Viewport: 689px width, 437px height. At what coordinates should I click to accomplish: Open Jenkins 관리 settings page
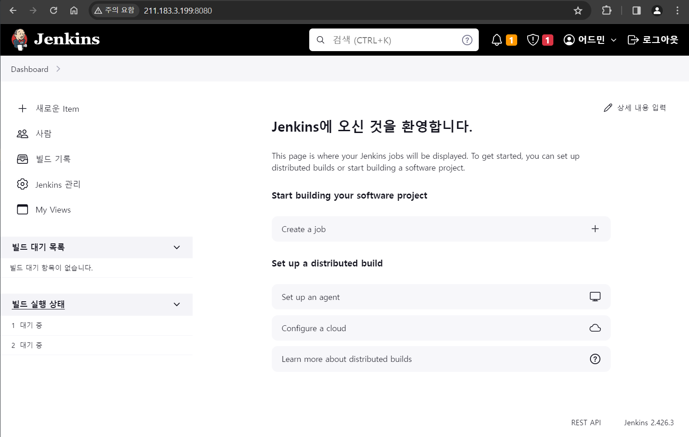pyautogui.click(x=58, y=185)
